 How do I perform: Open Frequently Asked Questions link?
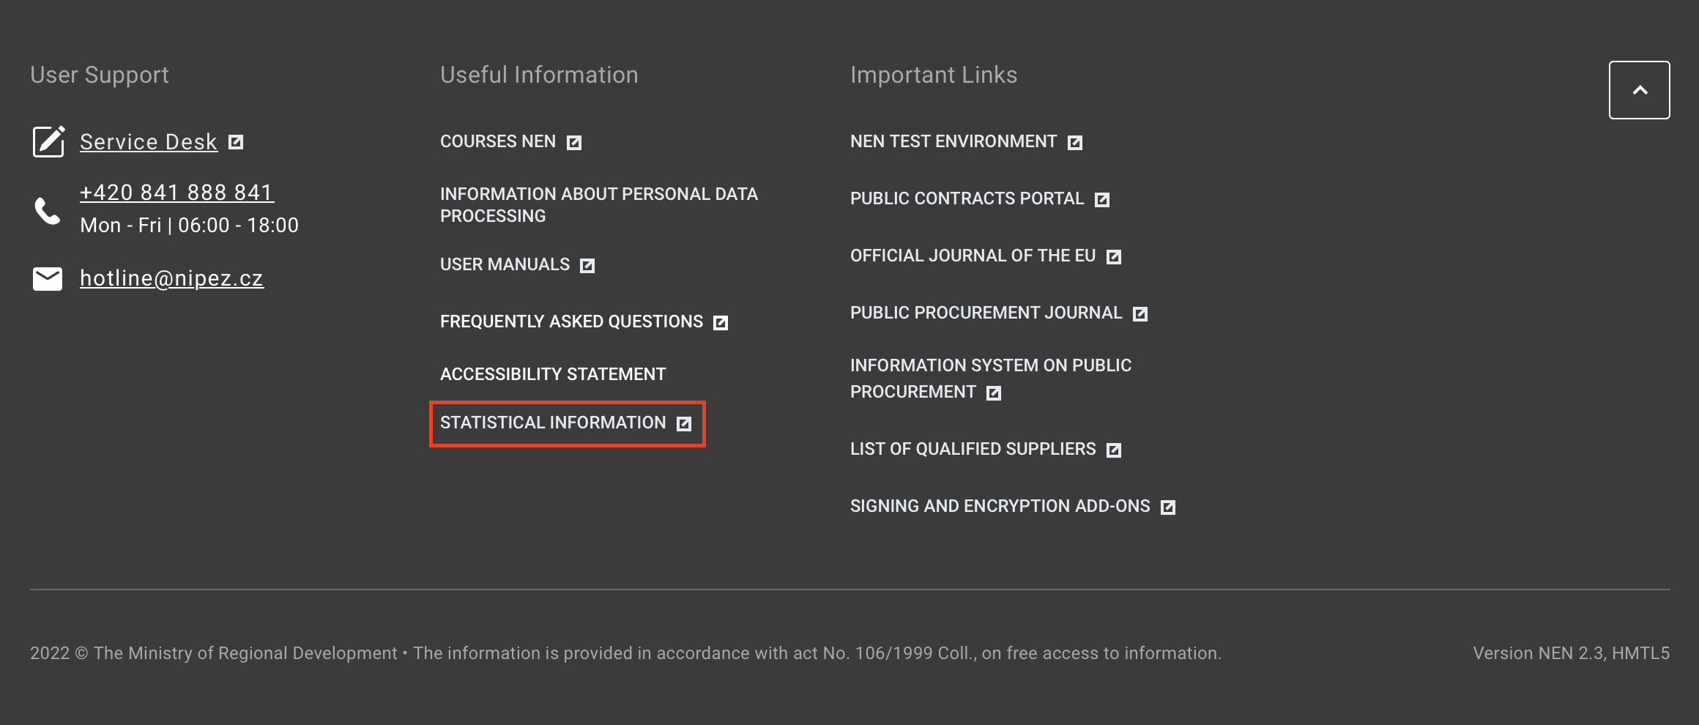click(571, 321)
